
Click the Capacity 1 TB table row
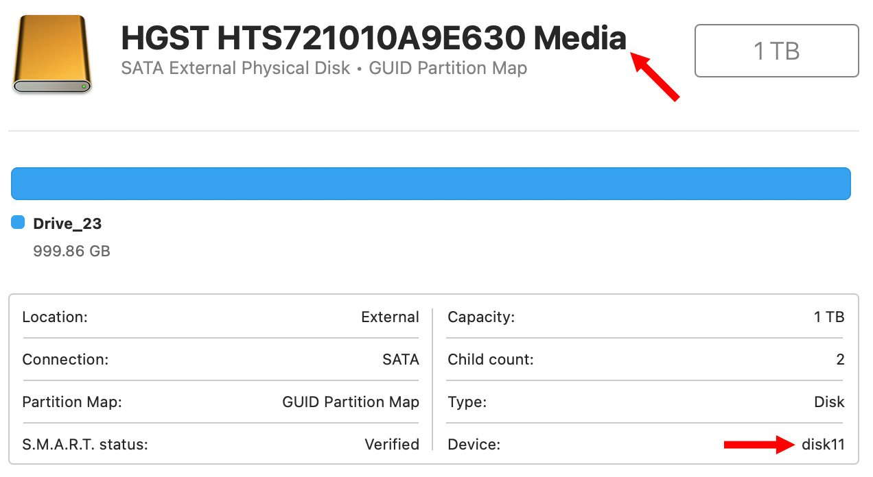[646, 317]
